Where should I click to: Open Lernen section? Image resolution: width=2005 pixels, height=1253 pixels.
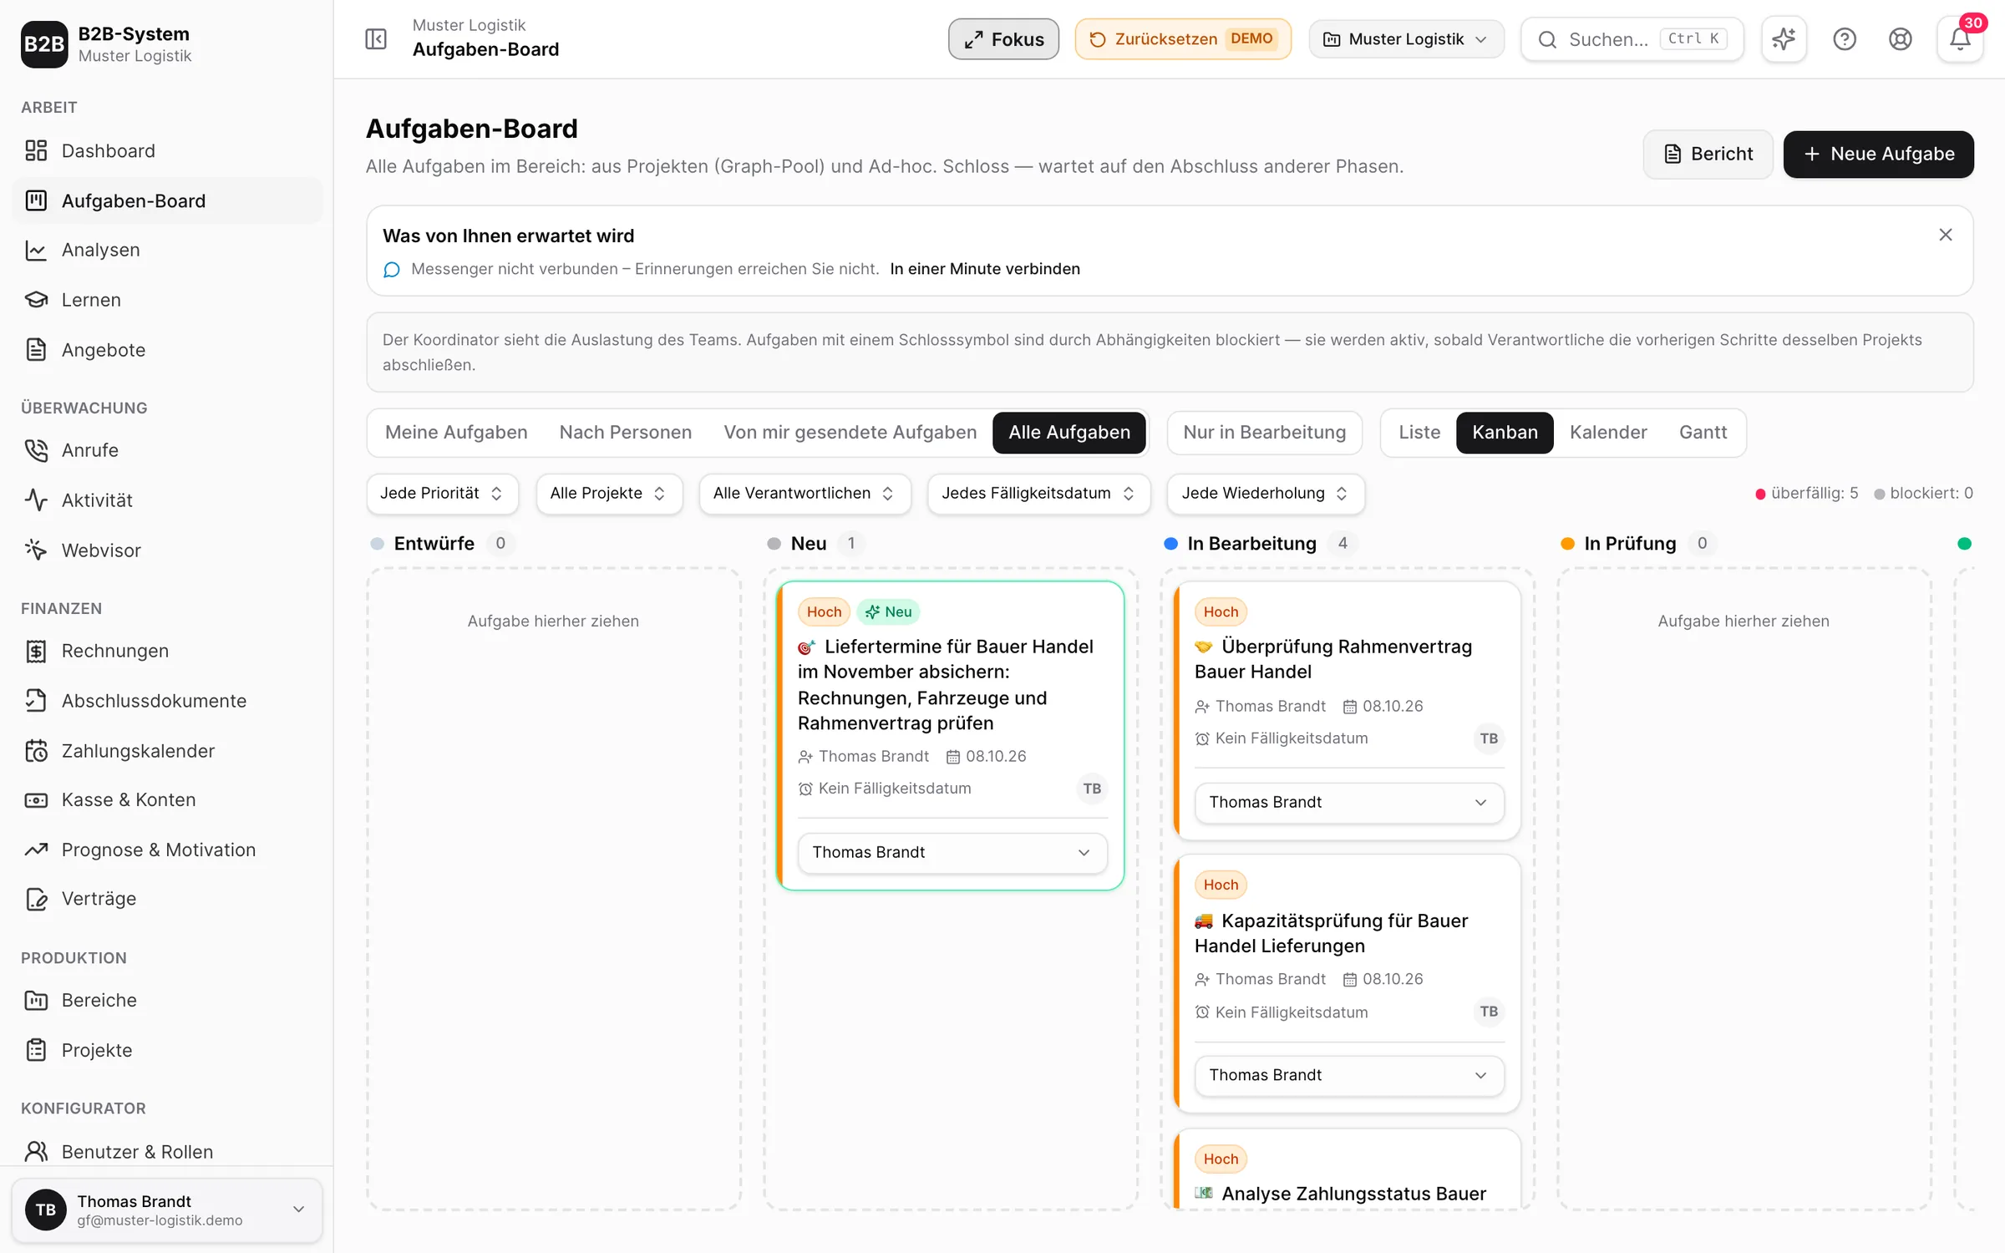[167, 300]
